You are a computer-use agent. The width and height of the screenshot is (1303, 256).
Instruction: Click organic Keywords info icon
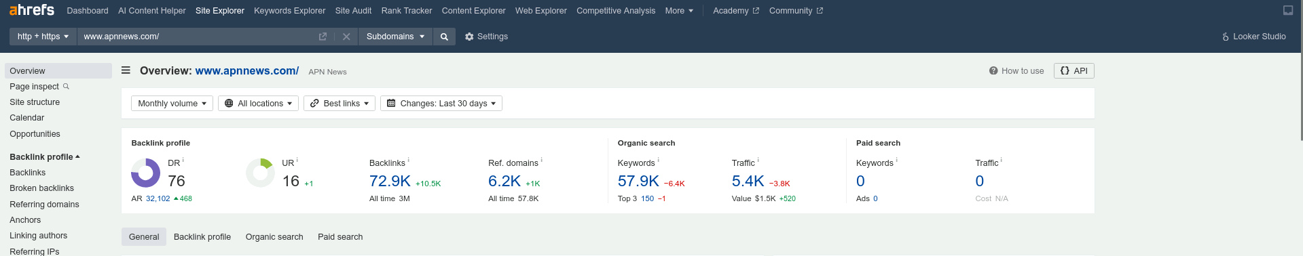658,160
